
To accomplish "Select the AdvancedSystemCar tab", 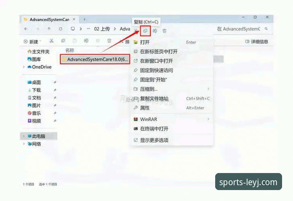I will 49,19.
